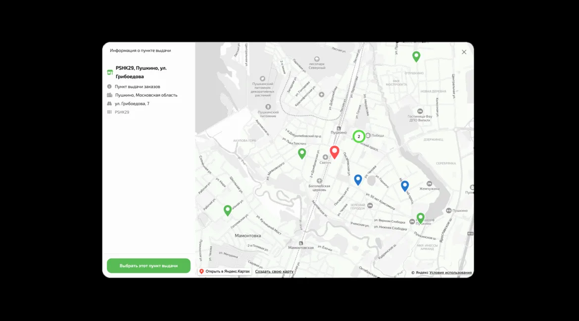Select the green pin near Пушкинское шоссе
The height and width of the screenshot is (321, 579).
[420, 217]
